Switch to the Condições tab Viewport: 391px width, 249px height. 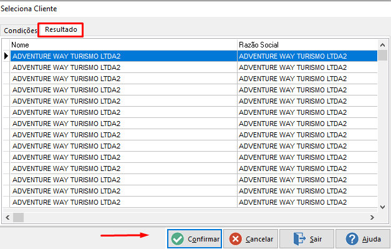pos(20,31)
